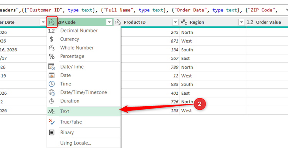Select Product ID cell 871

tap(150, 41)
